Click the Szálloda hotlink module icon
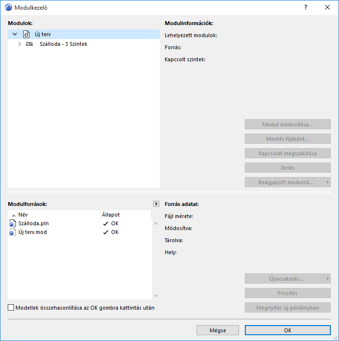This screenshot has width=339, height=341. tap(29, 44)
